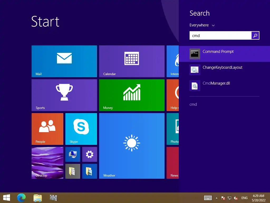Viewport: 270px width, 203px height.
Task: Select the CmdManager.dll search result
Action: tap(224, 86)
